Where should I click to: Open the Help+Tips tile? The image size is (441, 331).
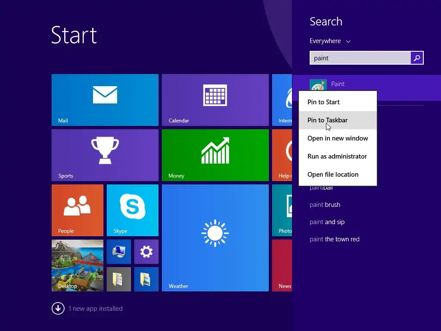coord(282,155)
